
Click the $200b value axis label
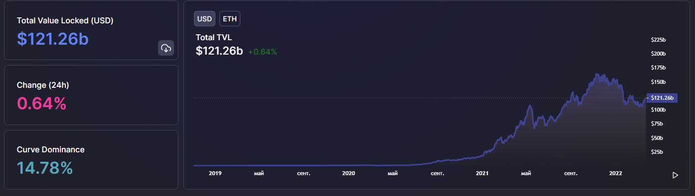(x=659, y=54)
